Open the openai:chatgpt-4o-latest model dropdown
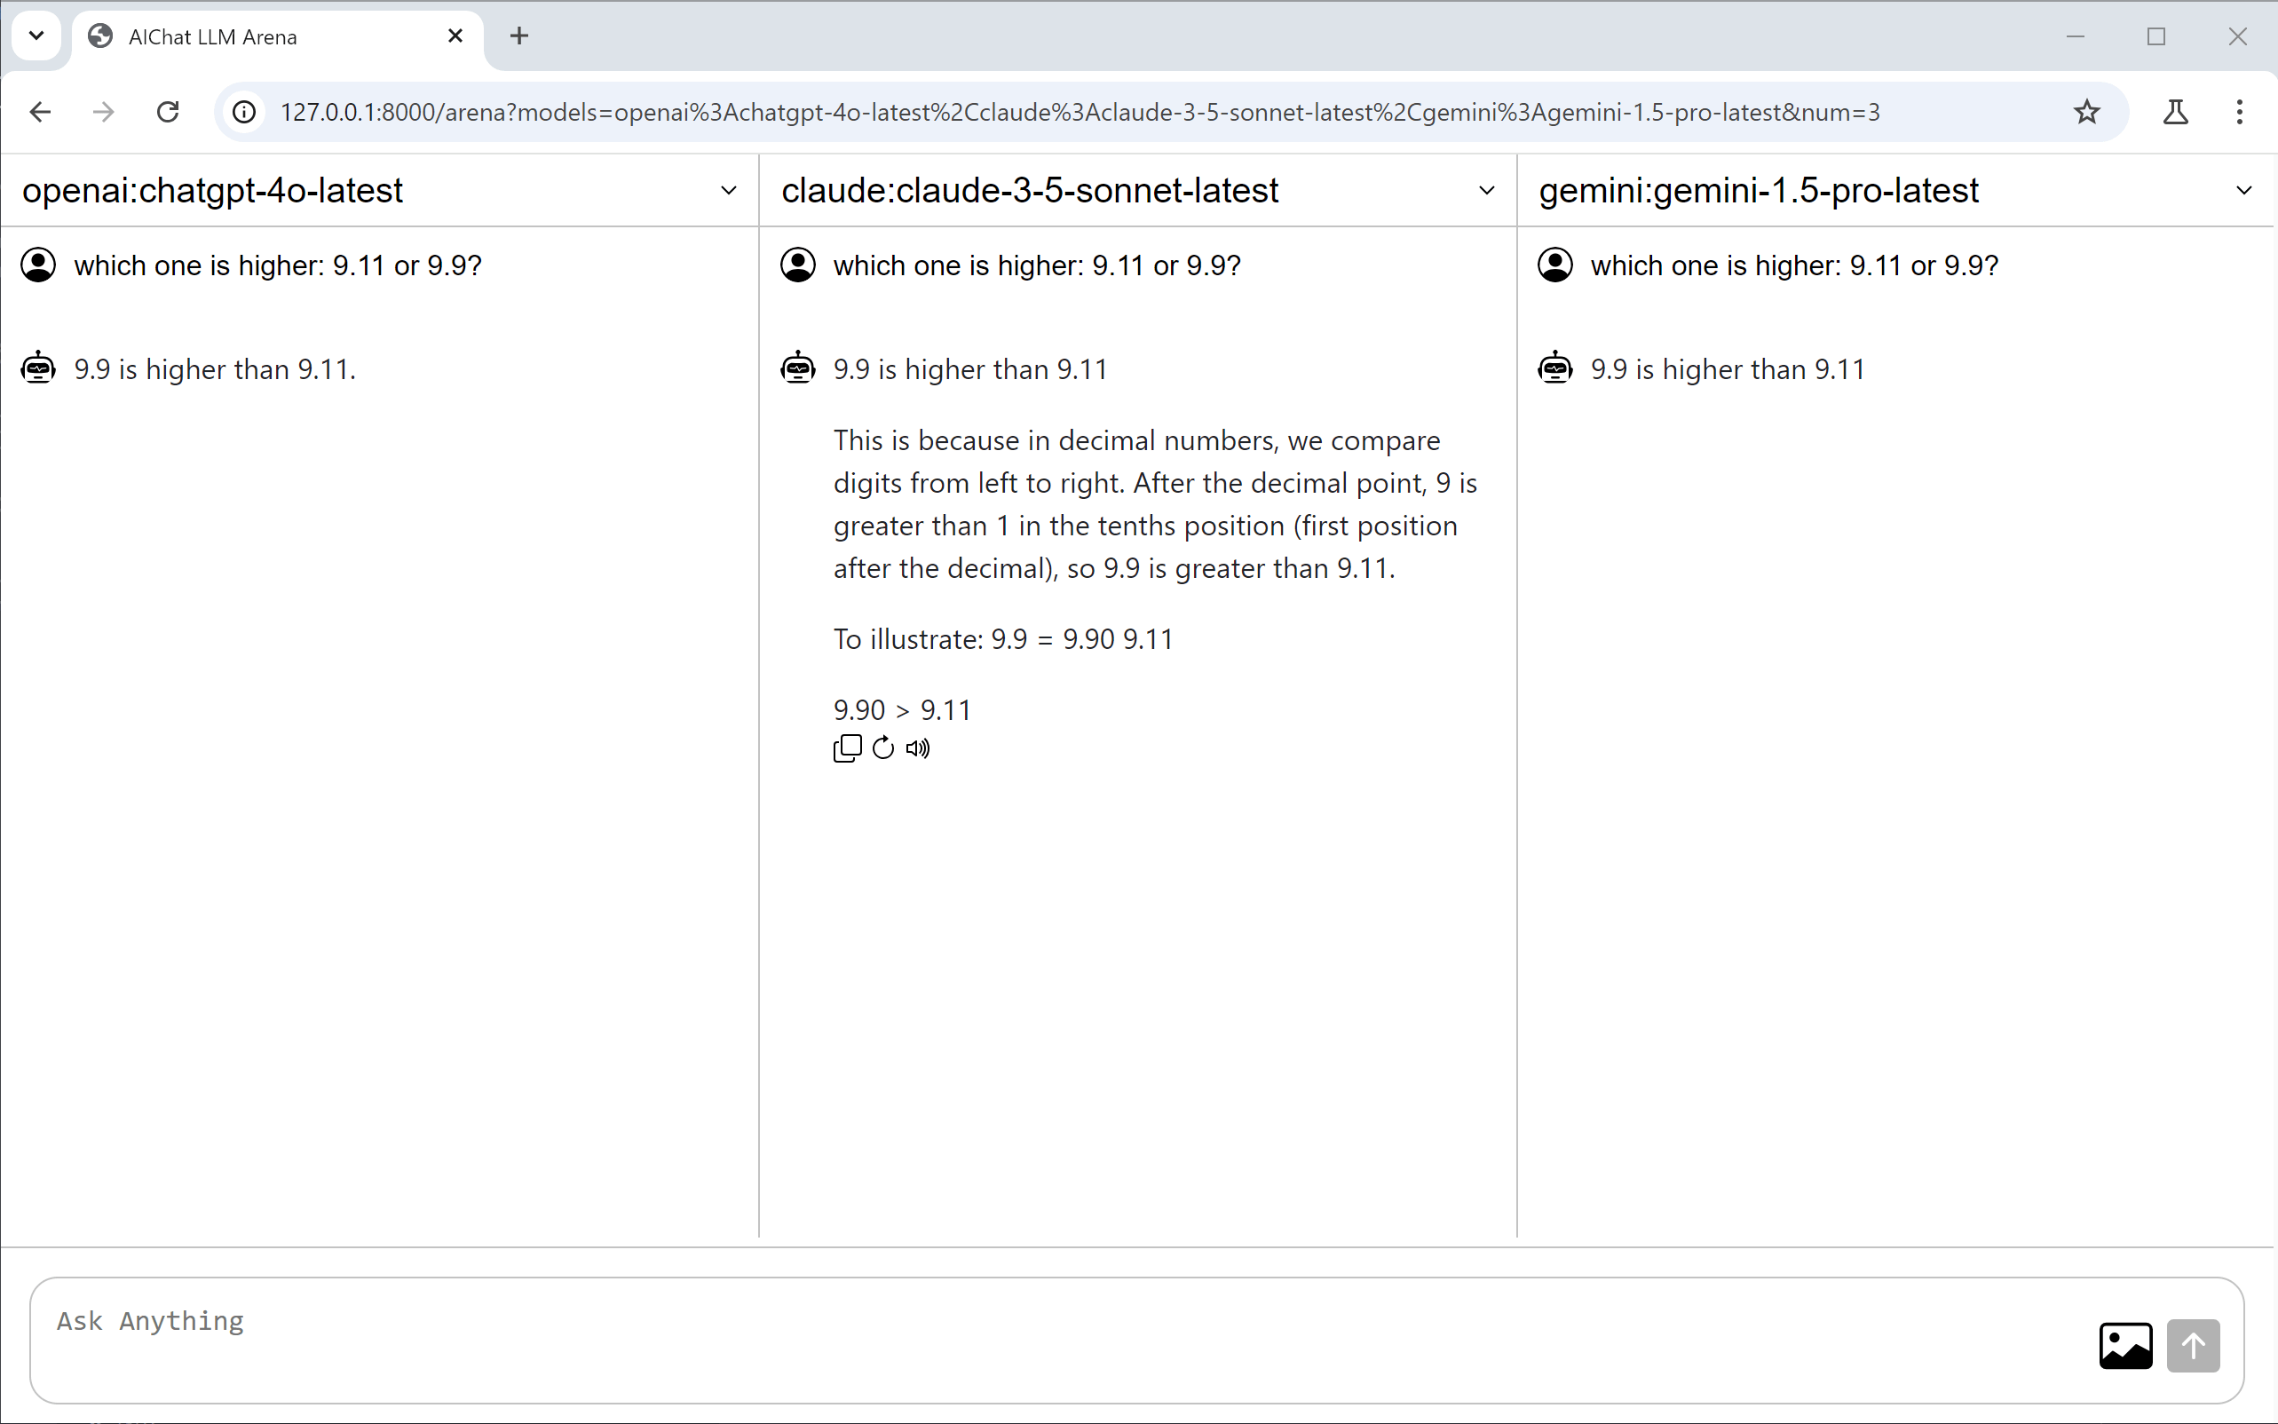Image resolution: width=2278 pixels, height=1424 pixels. (x=729, y=190)
